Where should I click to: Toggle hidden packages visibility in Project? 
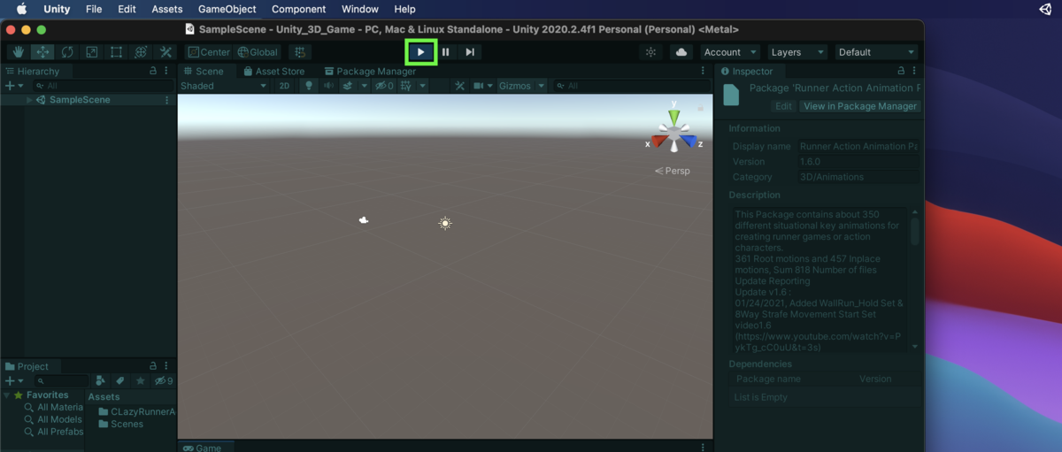point(163,380)
